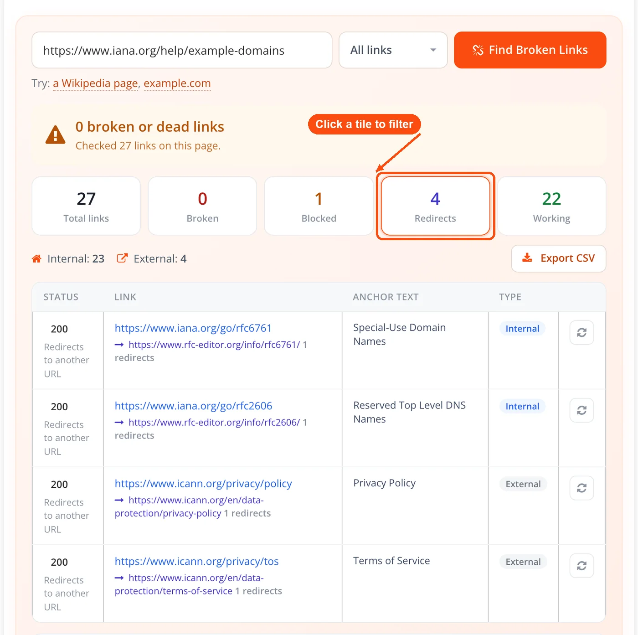The height and width of the screenshot is (635, 638).
Task: Open the icann.org terms-of-service redirect target
Action: click(189, 584)
